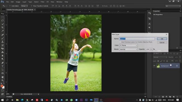Select the Horizontal Type tool
Image resolution: width=182 pixels, height=102 pixels.
[3, 66]
